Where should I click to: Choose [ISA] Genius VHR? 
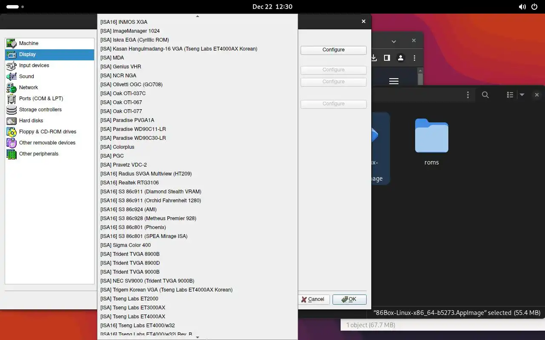(x=197, y=67)
